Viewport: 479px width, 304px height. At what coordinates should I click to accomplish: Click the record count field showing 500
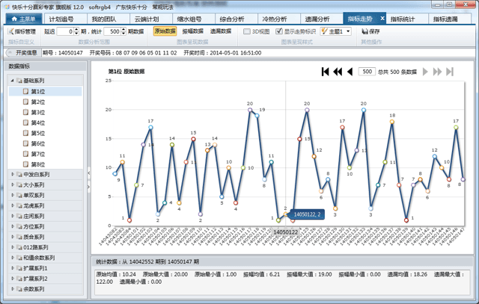[x=366, y=72]
